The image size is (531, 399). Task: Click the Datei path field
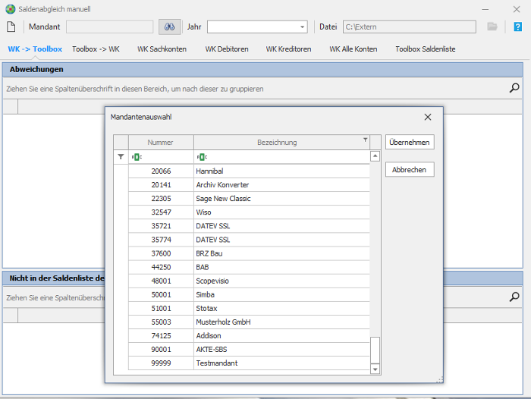(x=410, y=27)
